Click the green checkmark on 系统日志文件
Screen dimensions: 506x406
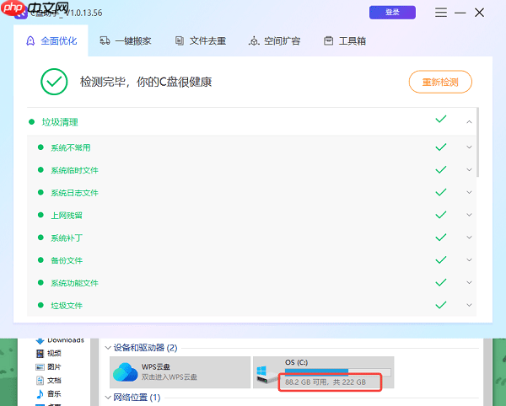pos(441,192)
